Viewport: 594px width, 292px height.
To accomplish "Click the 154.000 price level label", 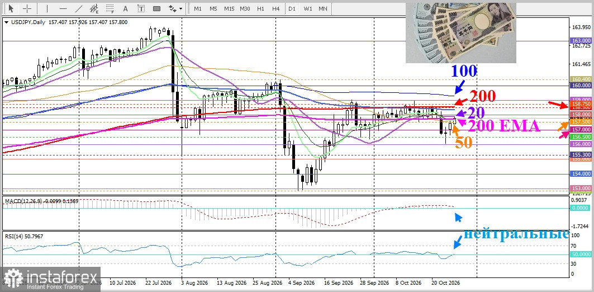I will coord(581,173).
